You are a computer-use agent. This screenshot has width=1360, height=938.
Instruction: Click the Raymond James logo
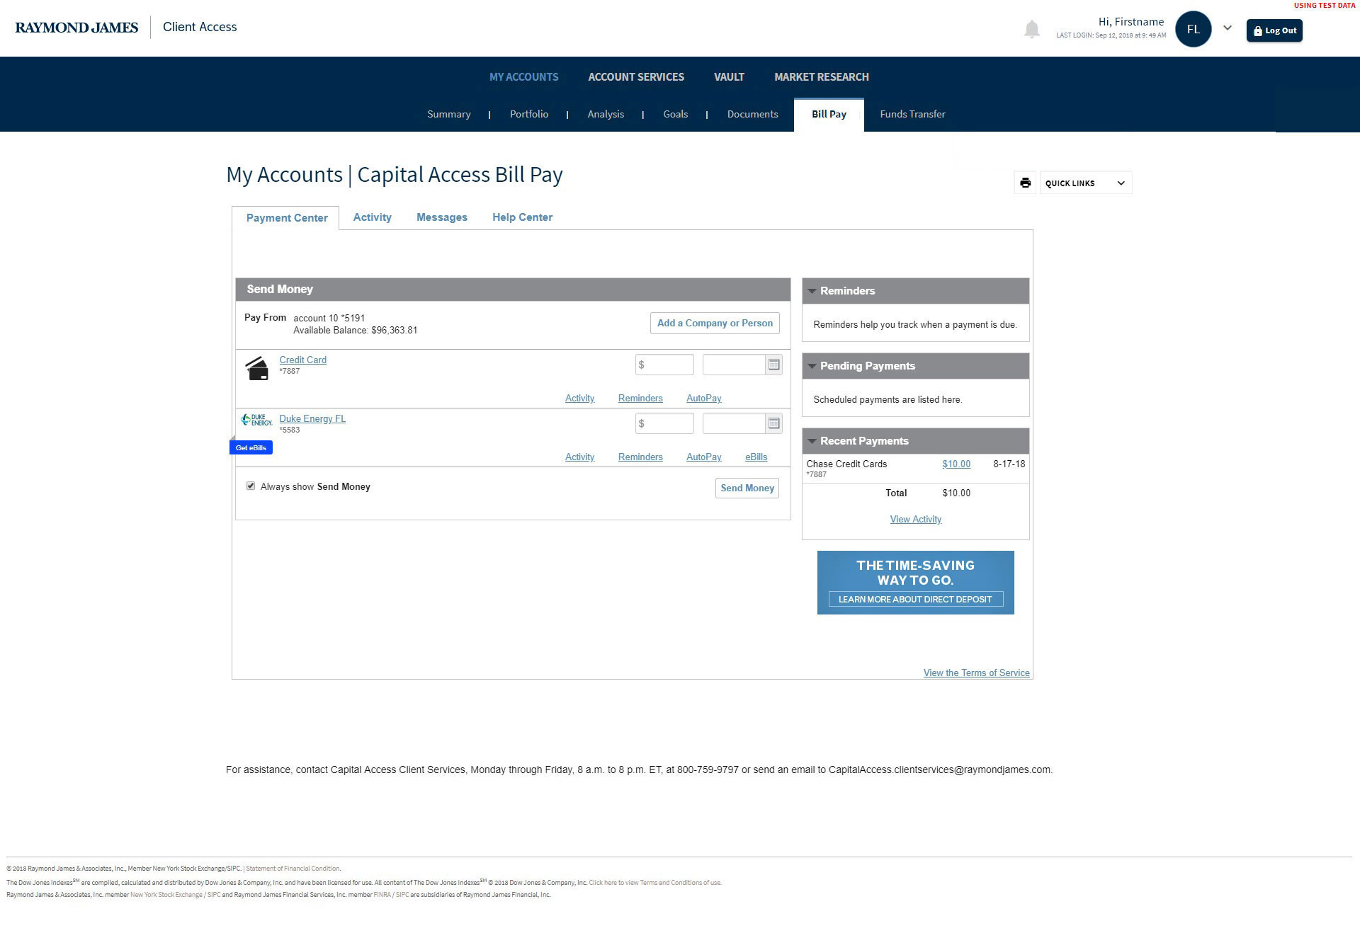coord(76,28)
